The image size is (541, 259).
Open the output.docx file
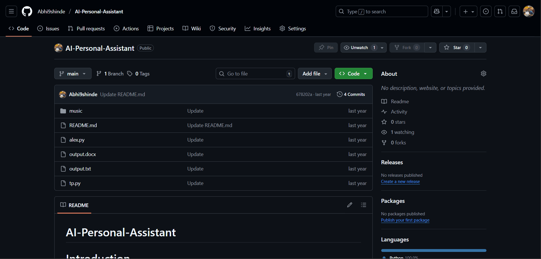pos(82,154)
